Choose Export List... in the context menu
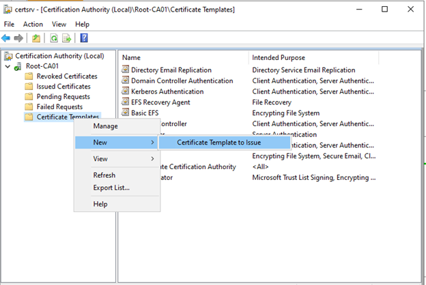 [111, 187]
